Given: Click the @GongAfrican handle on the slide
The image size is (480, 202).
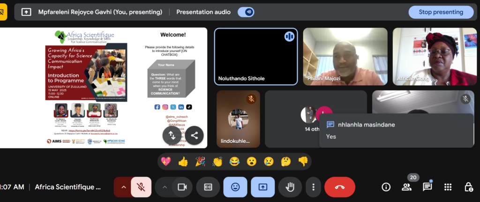Looking at the screenshot, I should 177,121.
